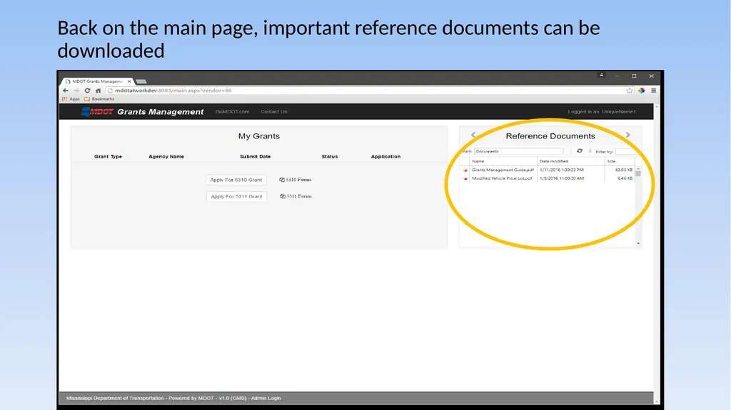Maximize the browser window
The width and height of the screenshot is (731, 410).
634,76
